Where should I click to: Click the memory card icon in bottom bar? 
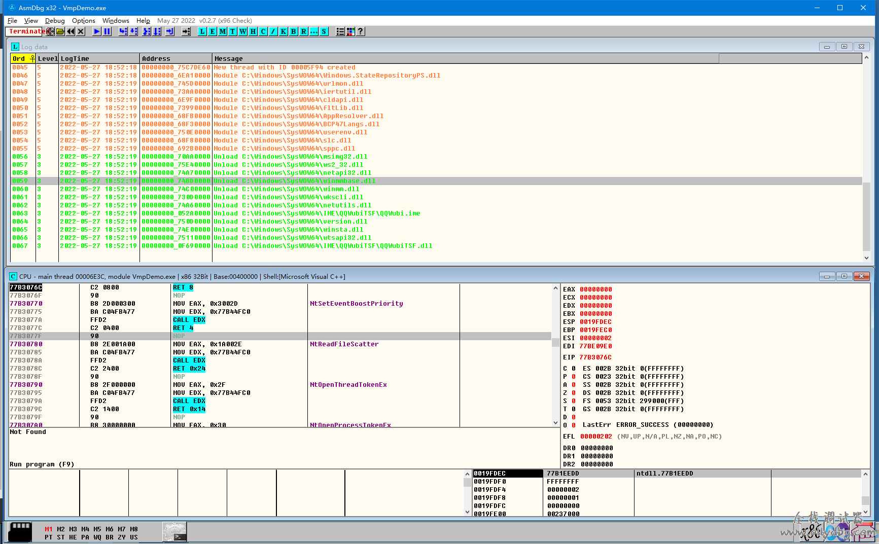20,532
